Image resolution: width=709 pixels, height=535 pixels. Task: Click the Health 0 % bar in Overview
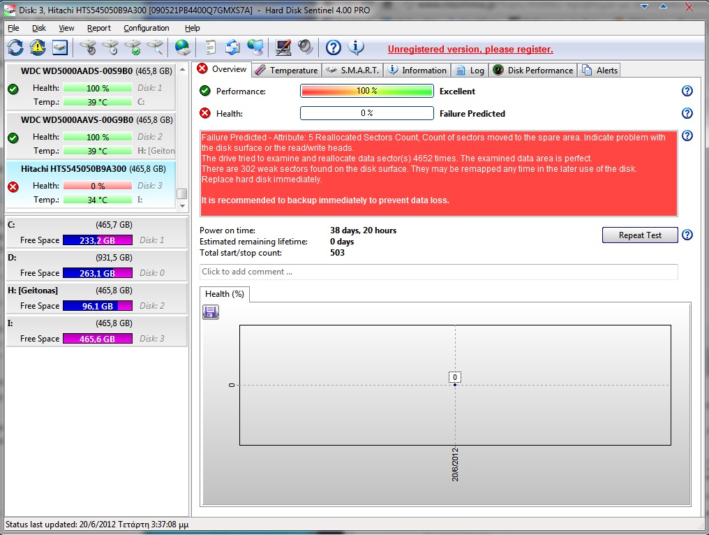366,113
